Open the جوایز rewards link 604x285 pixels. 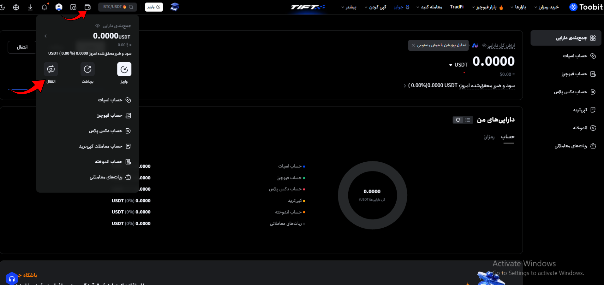click(x=401, y=7)
